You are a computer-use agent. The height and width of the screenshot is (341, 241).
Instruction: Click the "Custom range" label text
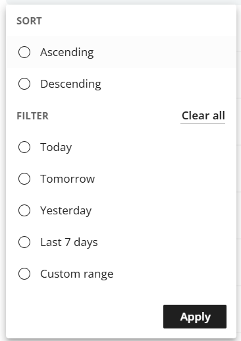(x=77, y=274)
